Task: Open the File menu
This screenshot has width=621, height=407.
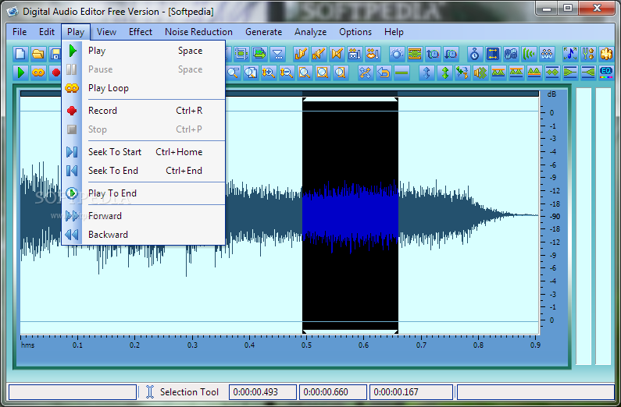Action: (x=20, y=32)
